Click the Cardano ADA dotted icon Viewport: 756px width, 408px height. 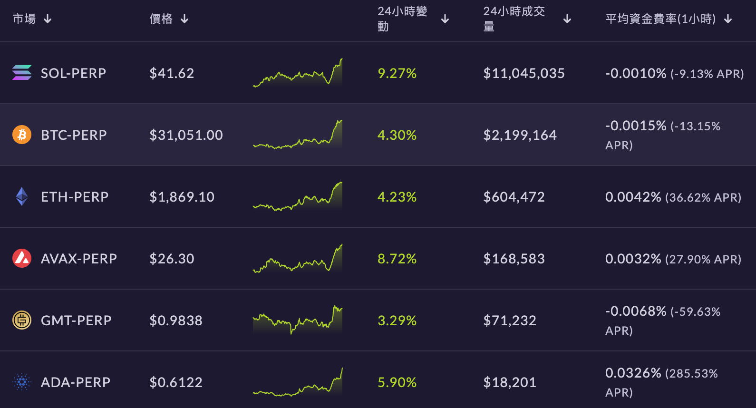(x=22, y=382)
